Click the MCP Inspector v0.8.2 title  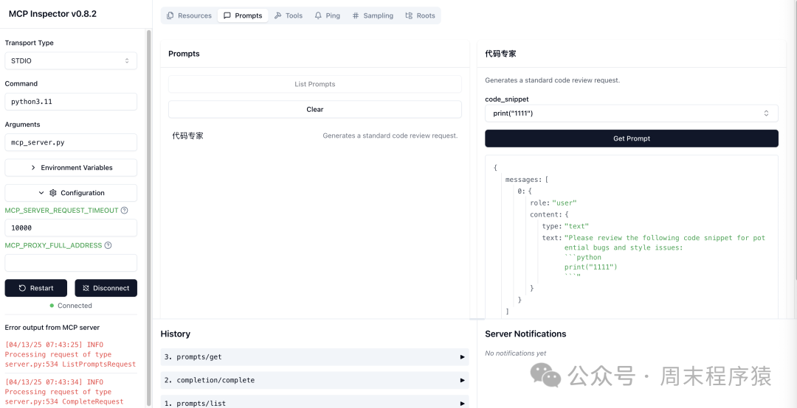click(52, 14)
